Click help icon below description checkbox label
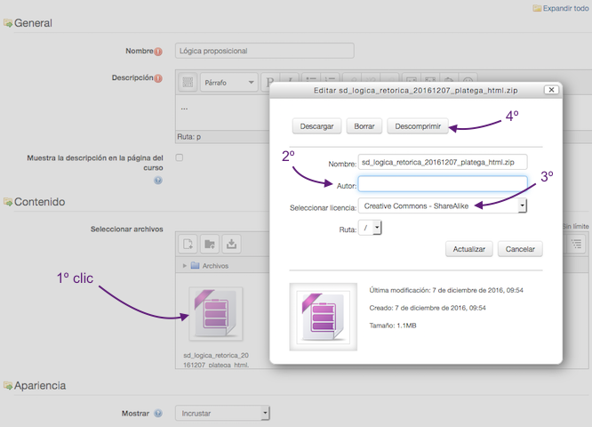 pos(157,180)
